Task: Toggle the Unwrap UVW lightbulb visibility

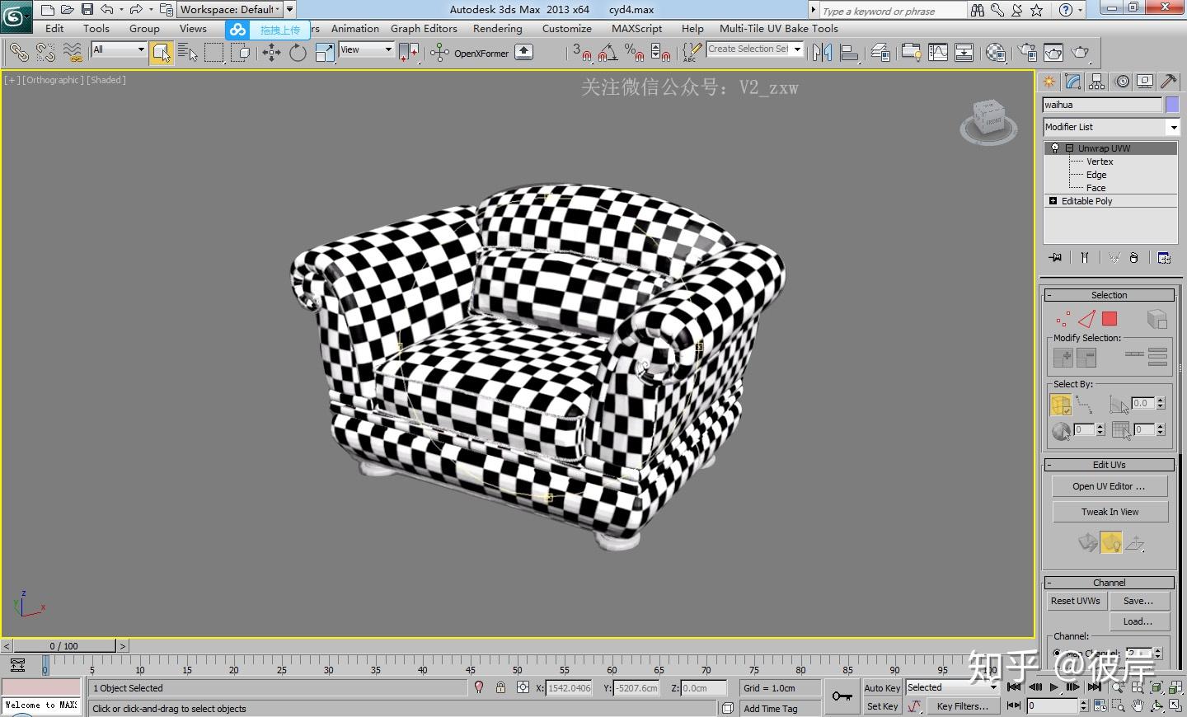Action: pyautogui.click(x=1054, y=148)
